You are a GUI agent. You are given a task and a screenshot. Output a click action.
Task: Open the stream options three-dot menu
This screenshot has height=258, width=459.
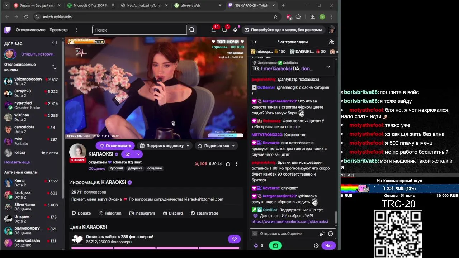point(236,164)
